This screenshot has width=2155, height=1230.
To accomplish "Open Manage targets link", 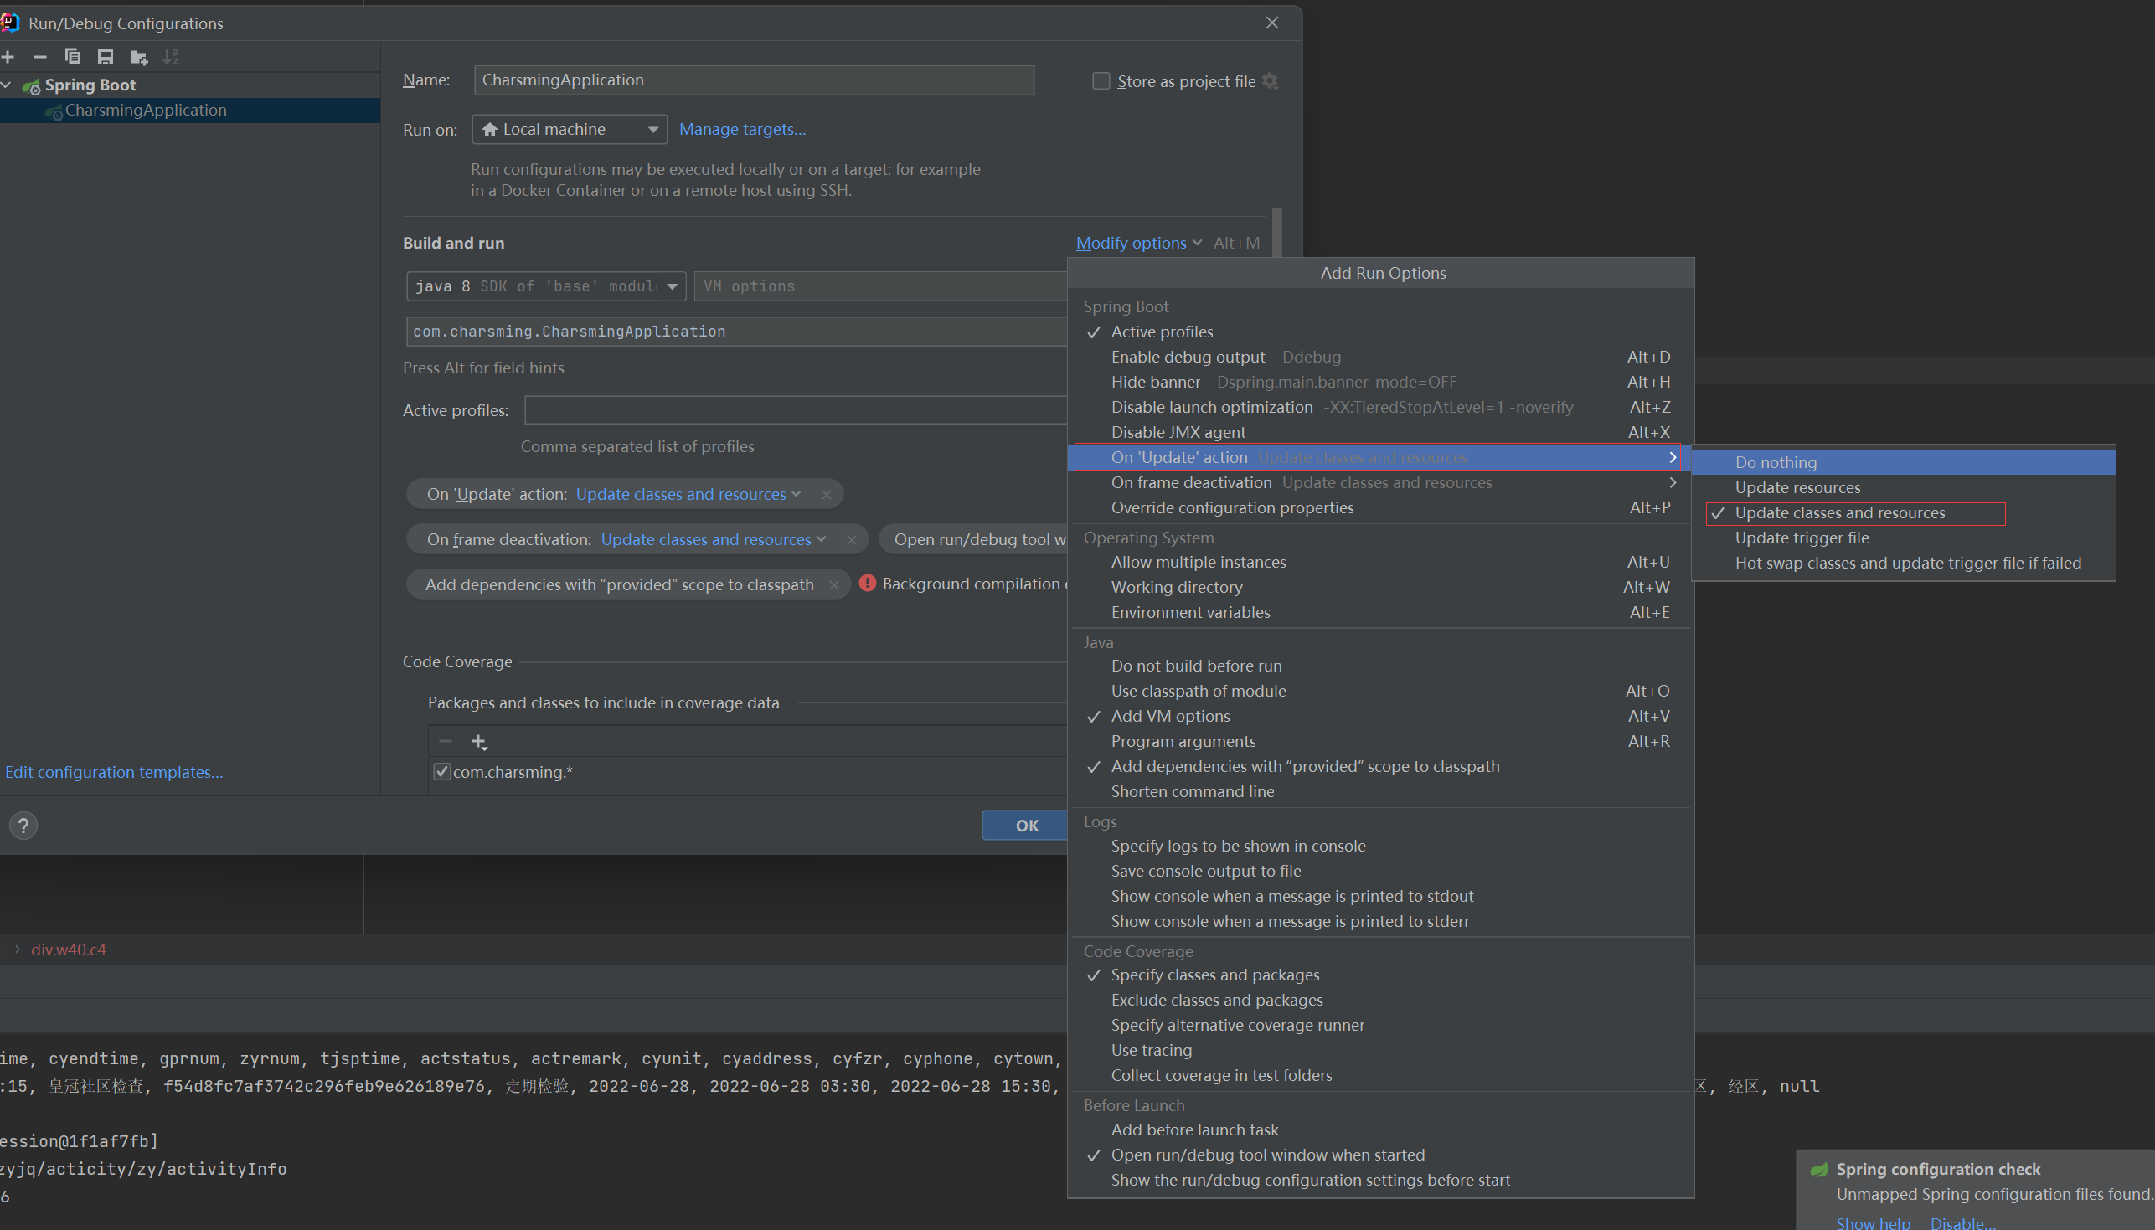I will point(743,129).
